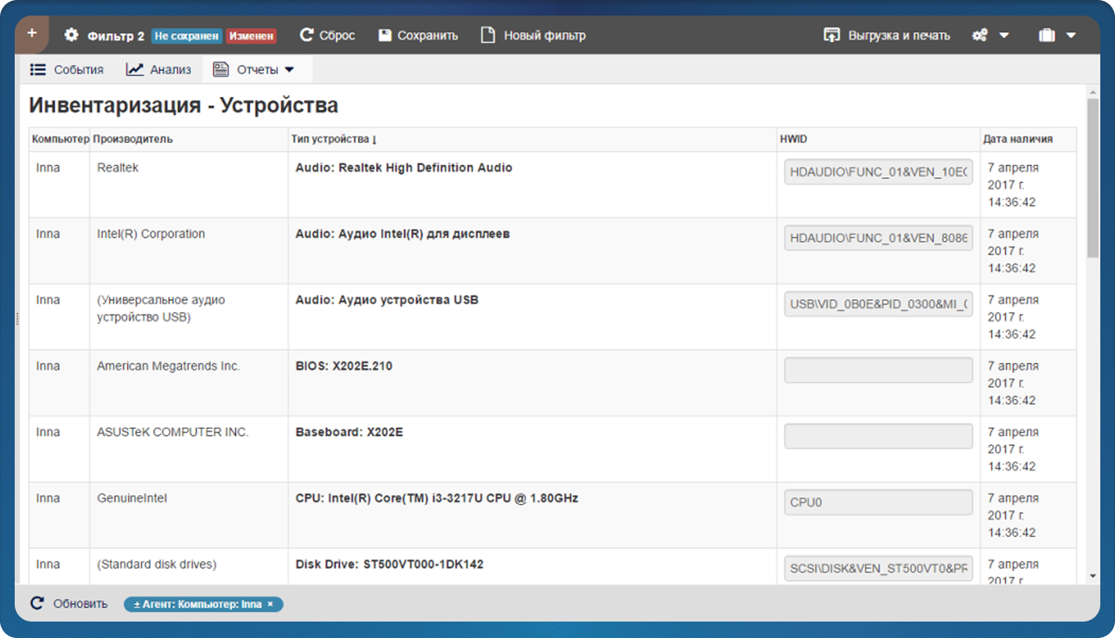
Task: Switch to the Анализ tab
Action: [159, 70]
